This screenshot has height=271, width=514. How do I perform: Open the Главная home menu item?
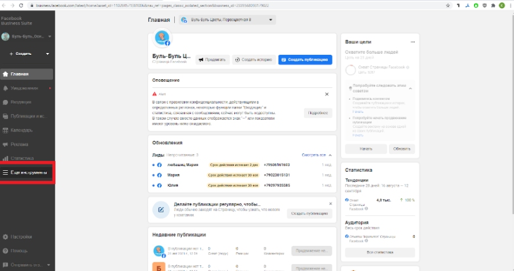click(x=26, y=74)
